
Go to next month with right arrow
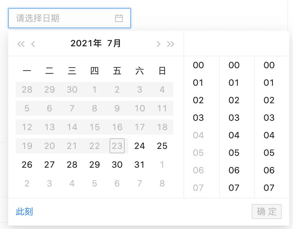(158, 44)
